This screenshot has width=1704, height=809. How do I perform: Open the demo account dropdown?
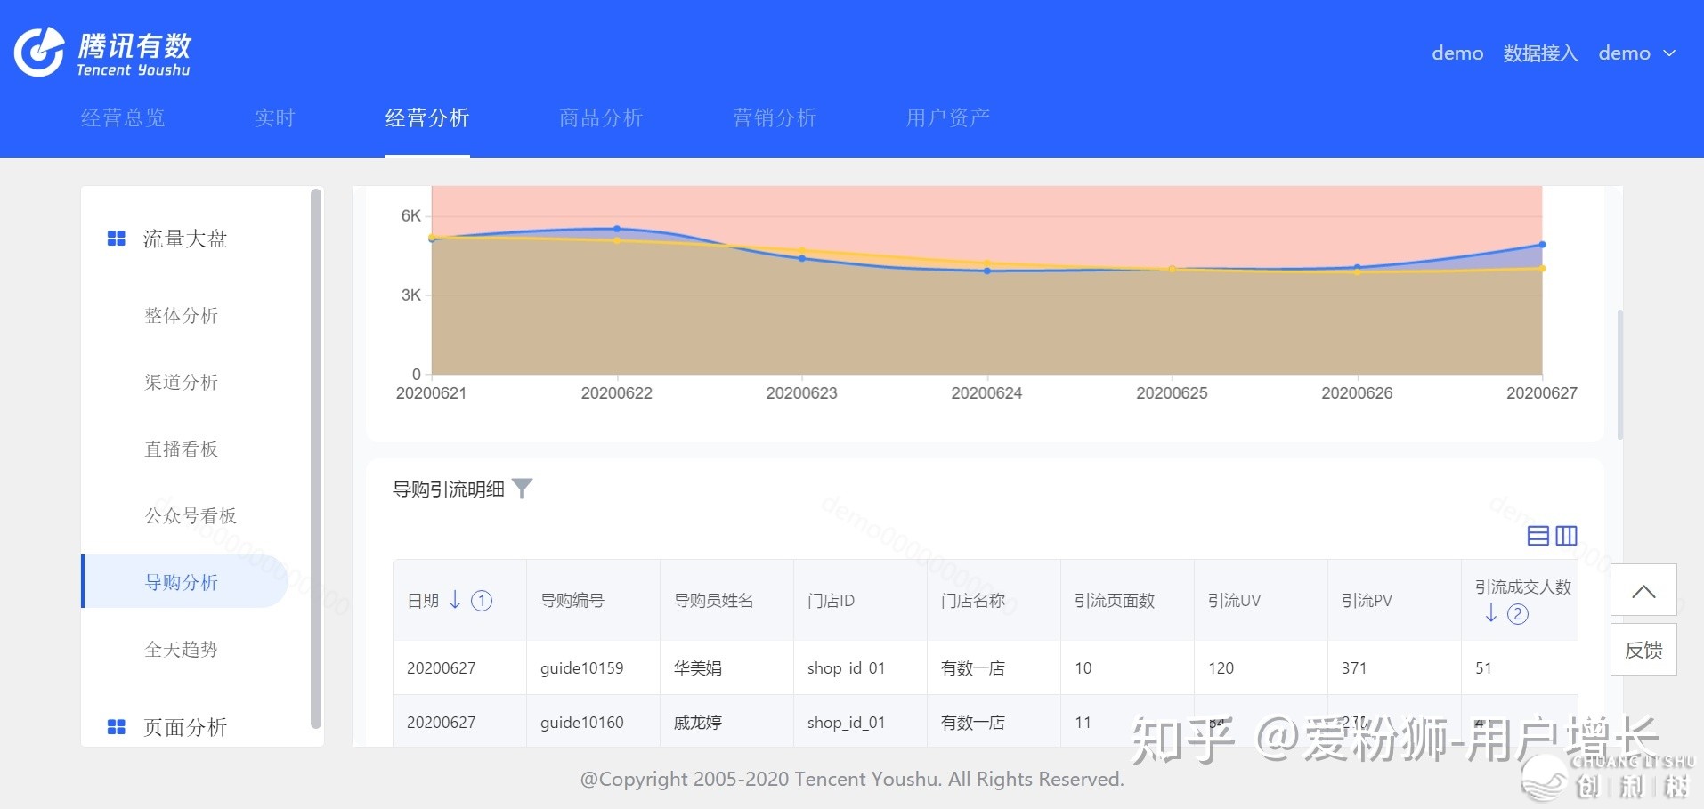(1636, 53)
